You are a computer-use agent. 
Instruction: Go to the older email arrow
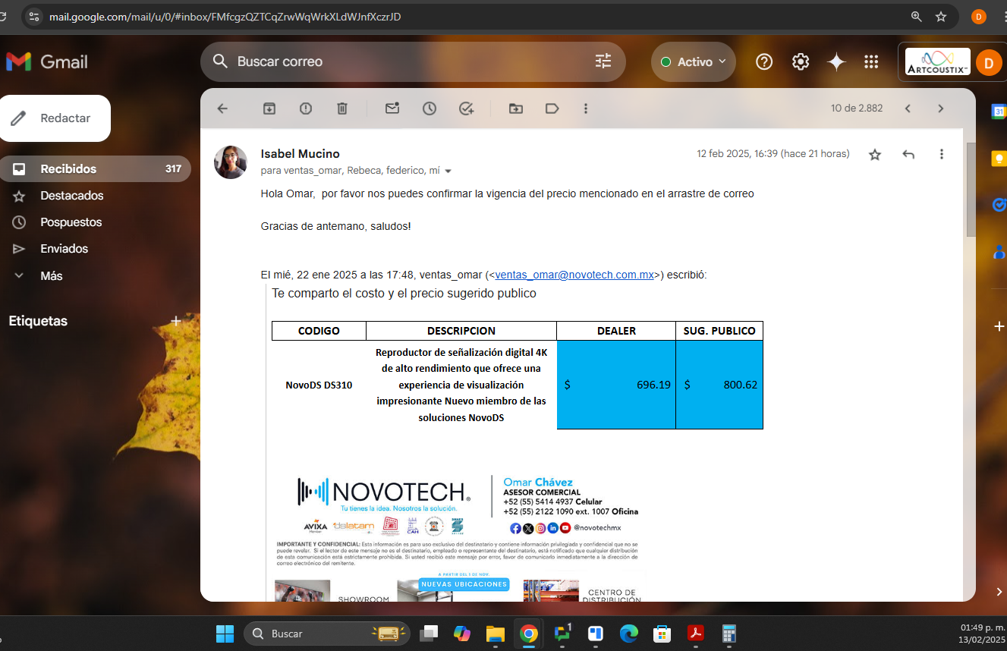pyautogui.click(x=941, y=108)
